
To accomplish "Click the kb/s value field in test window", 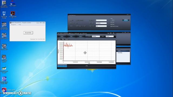I will click(x=109, y=36).
